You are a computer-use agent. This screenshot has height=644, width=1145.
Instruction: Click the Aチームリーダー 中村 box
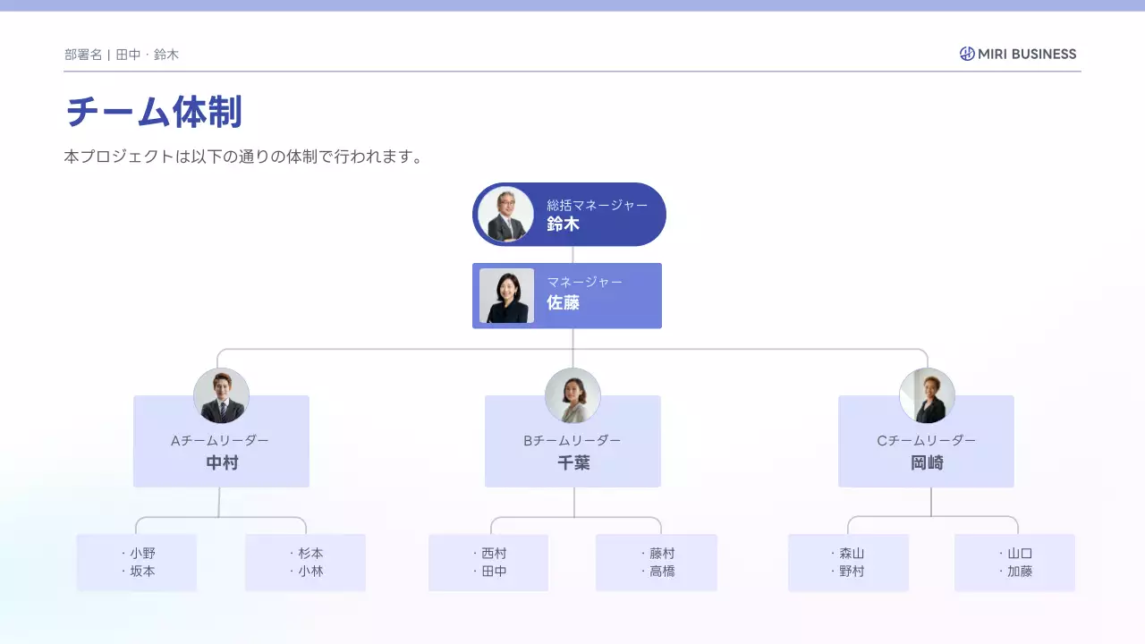pos(221,452)
